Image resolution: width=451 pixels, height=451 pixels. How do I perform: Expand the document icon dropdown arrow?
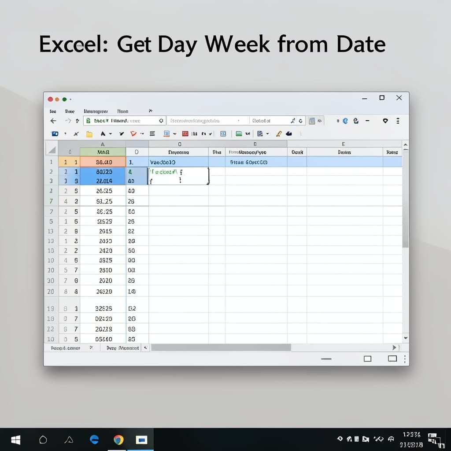(x=267, y=134)
